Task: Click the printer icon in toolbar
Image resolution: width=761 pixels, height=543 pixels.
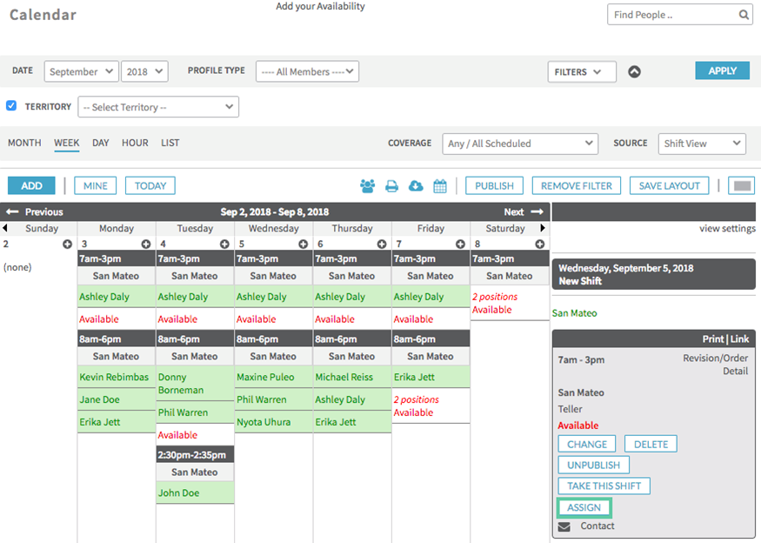Action: click(x=391, y=186)
